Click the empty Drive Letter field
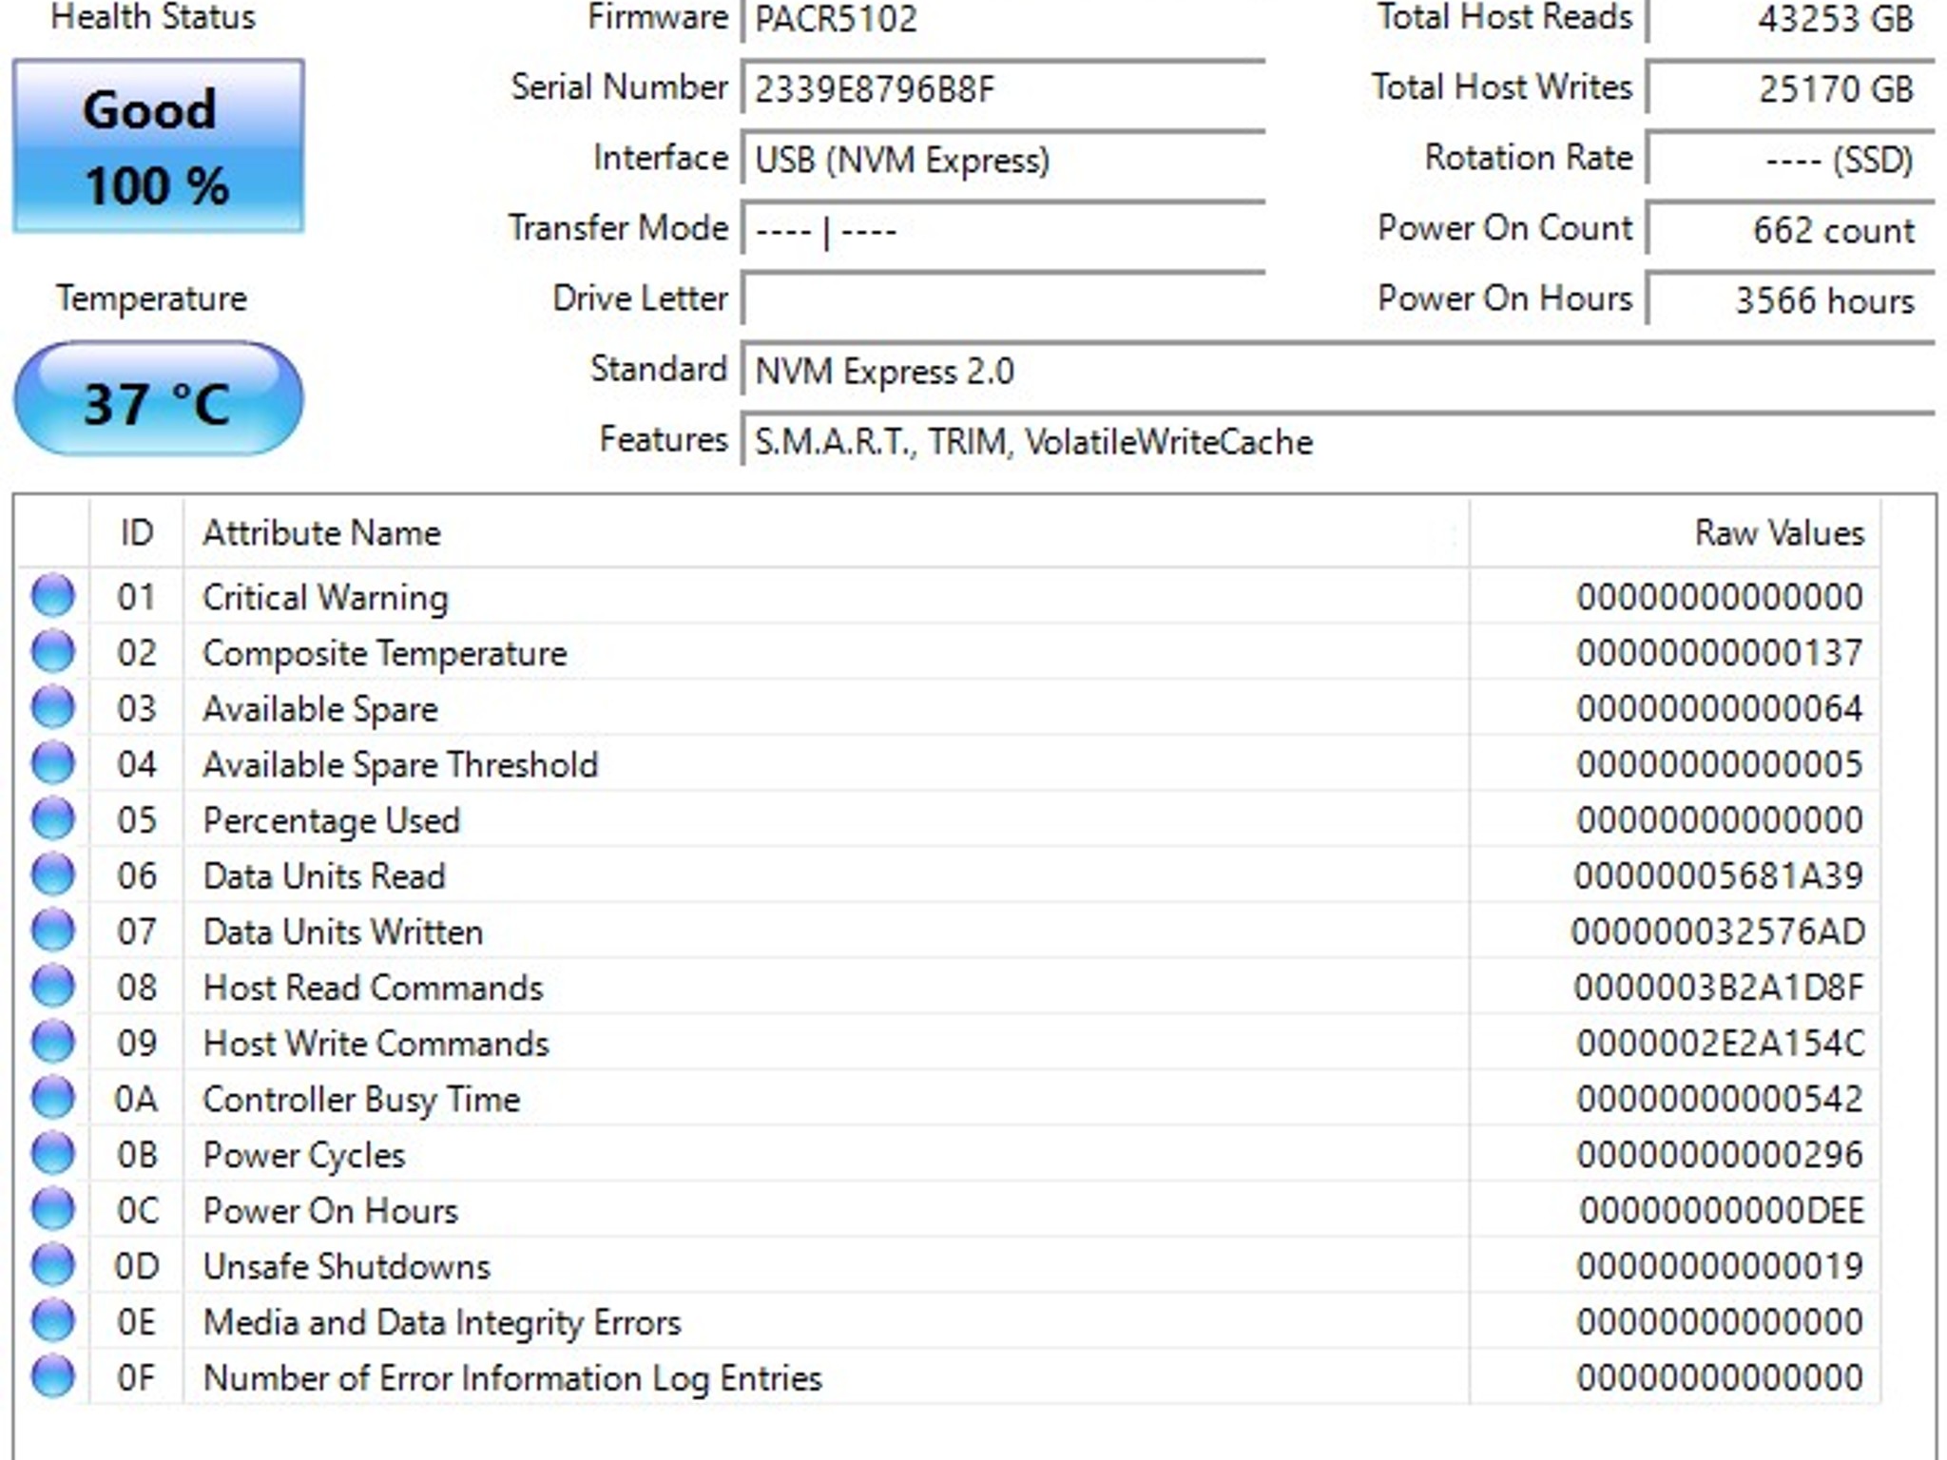Viewport: 1947px width, 1460px height. [1003, 299]
